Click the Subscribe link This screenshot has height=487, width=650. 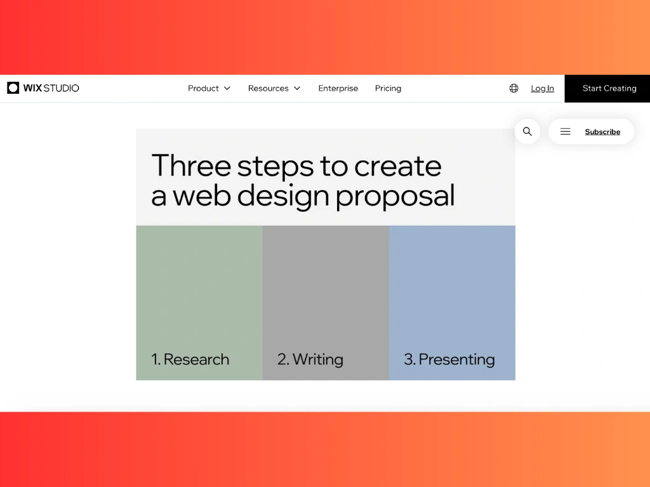tap(602, 132)
